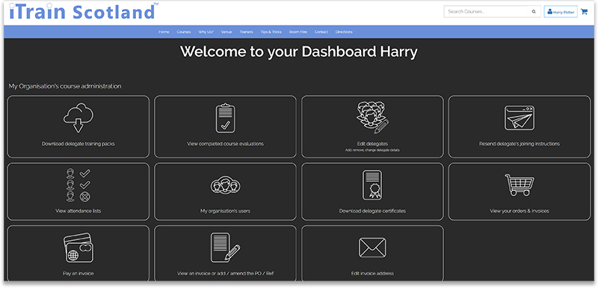Select the Edit delegates label
This screenshot has height=288, width=598.
[372, 144]
